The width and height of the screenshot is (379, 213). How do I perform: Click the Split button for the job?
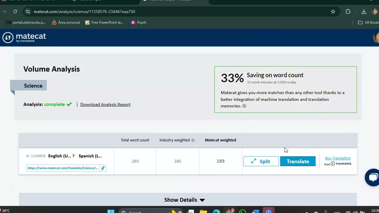(x=261, y=161)
